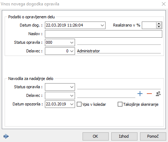Click the Datum opozorila label

28,104
